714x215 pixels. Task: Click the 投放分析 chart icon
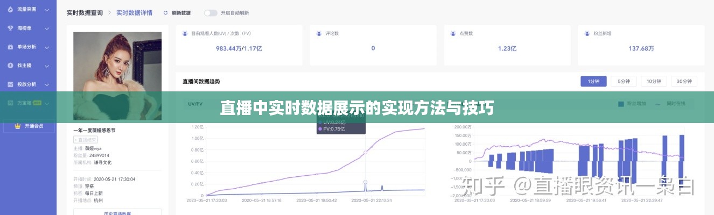(x=10, y=84)
